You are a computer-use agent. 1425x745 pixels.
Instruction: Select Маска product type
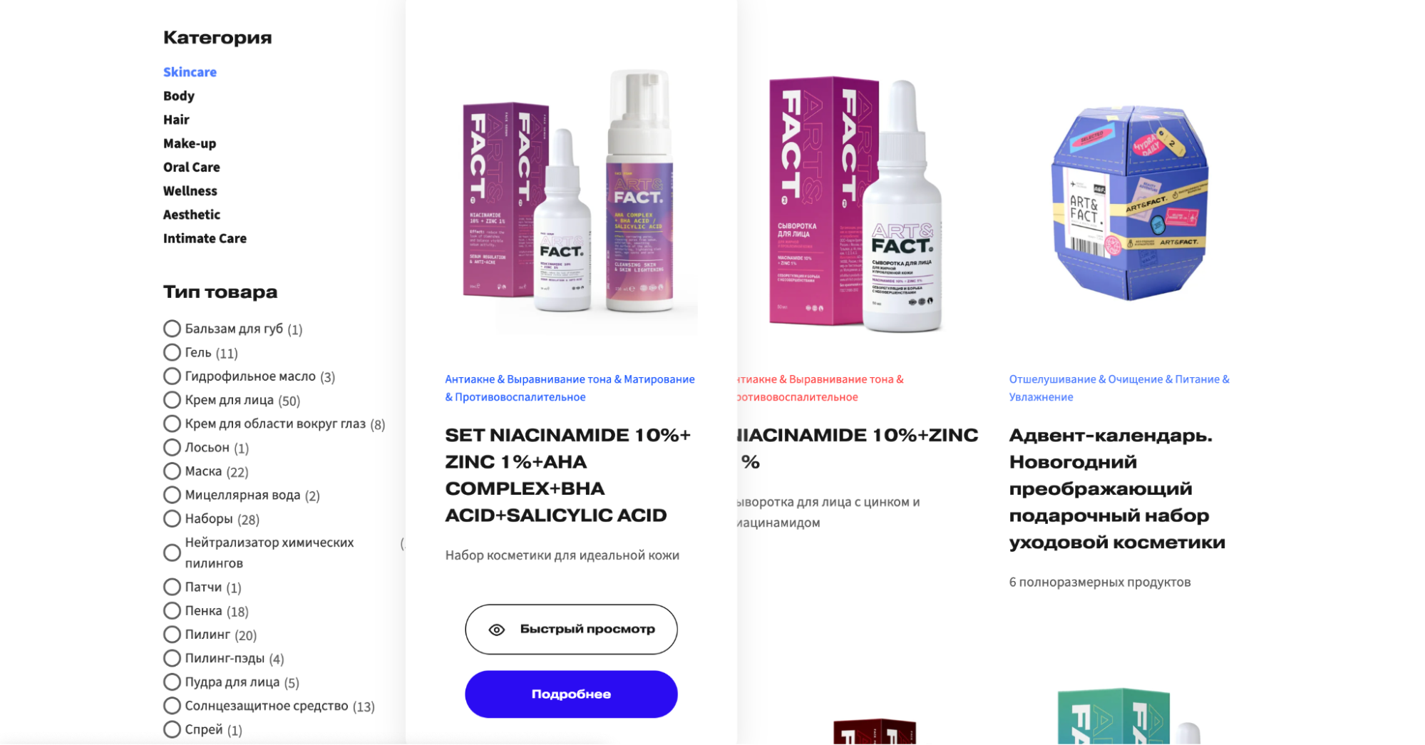172,471
